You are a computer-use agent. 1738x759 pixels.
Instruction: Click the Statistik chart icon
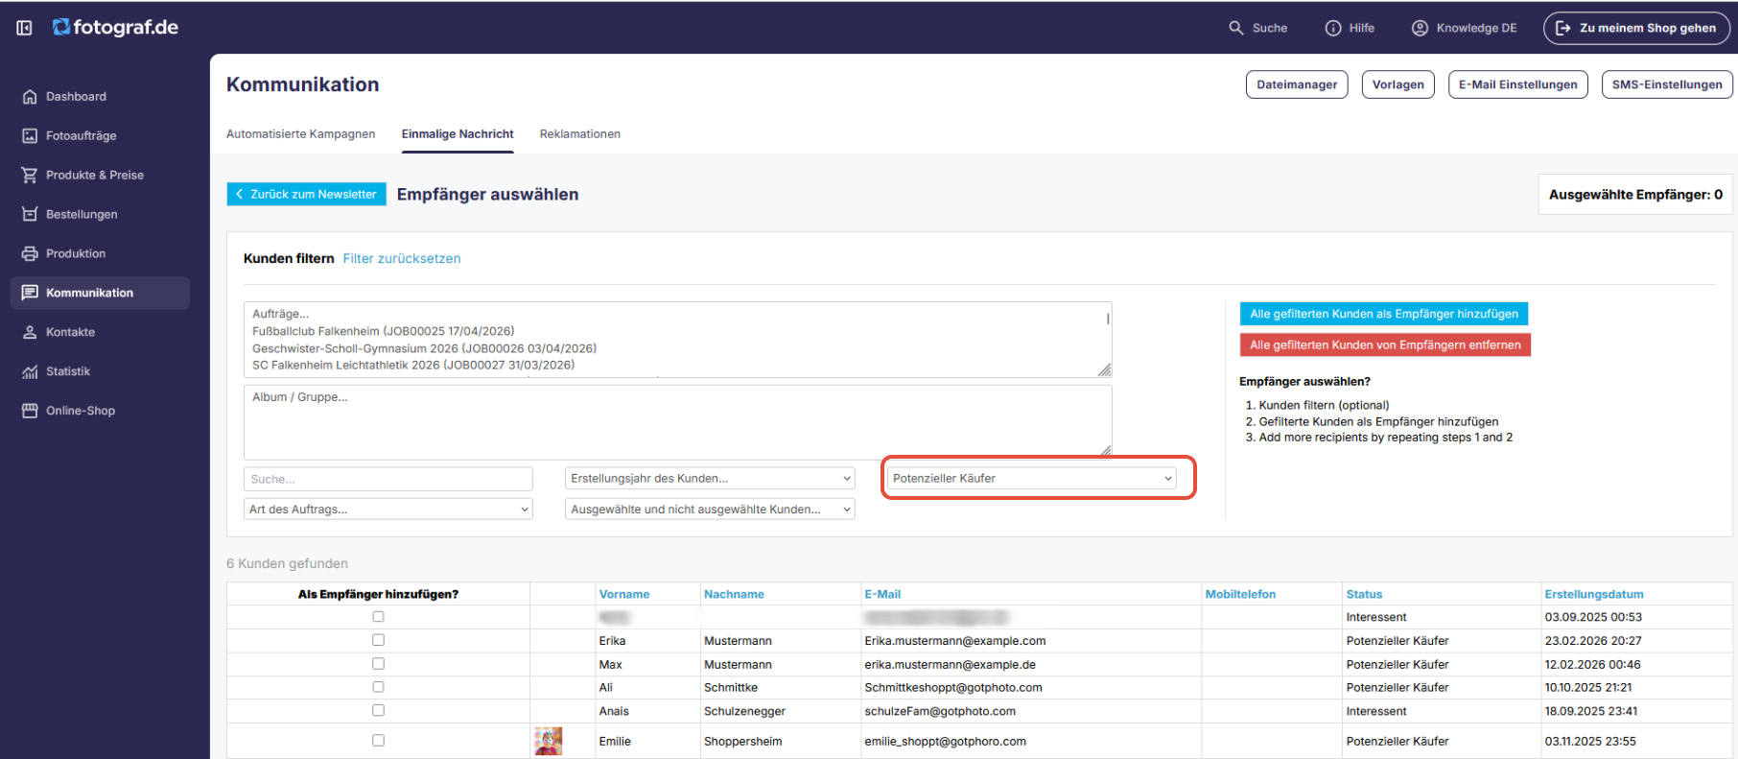(30, 372)
